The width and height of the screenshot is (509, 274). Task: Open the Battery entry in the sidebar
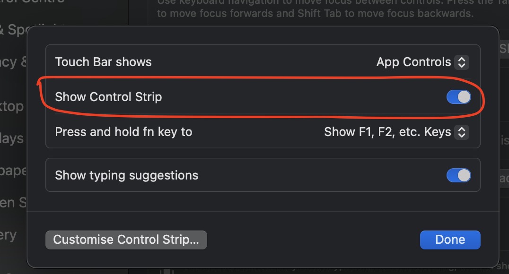9,235
